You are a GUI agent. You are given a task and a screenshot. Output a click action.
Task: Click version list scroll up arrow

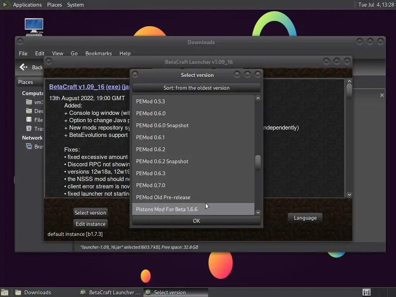[258, 98]
